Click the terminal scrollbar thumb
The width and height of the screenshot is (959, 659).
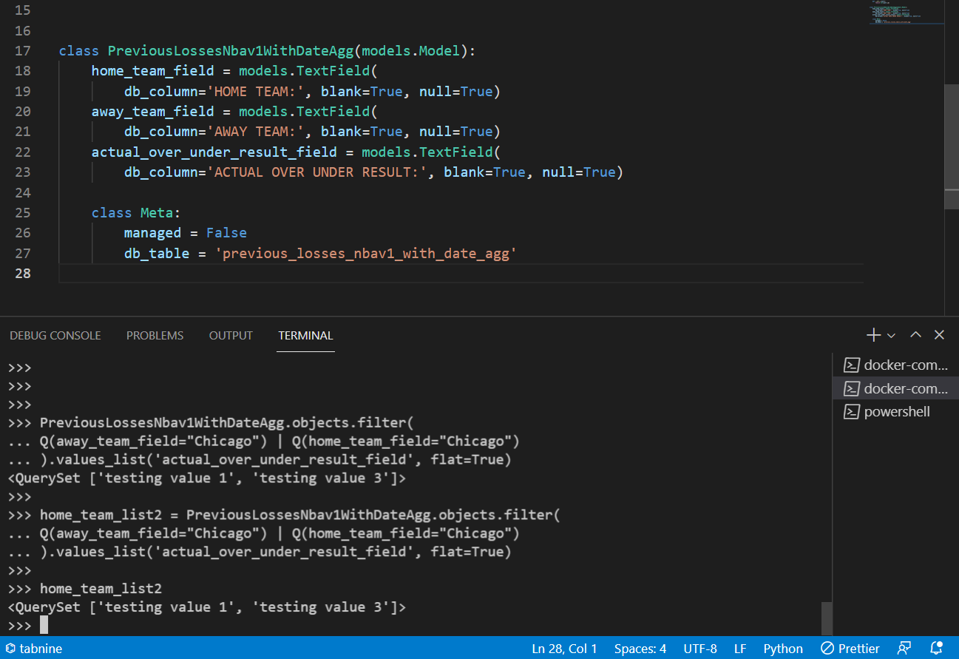[827, 618]
